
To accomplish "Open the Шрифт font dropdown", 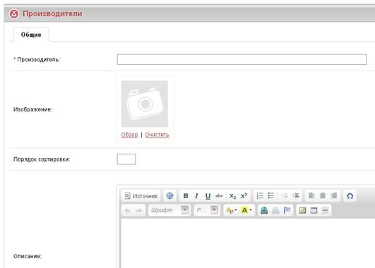I will [169, 210].
